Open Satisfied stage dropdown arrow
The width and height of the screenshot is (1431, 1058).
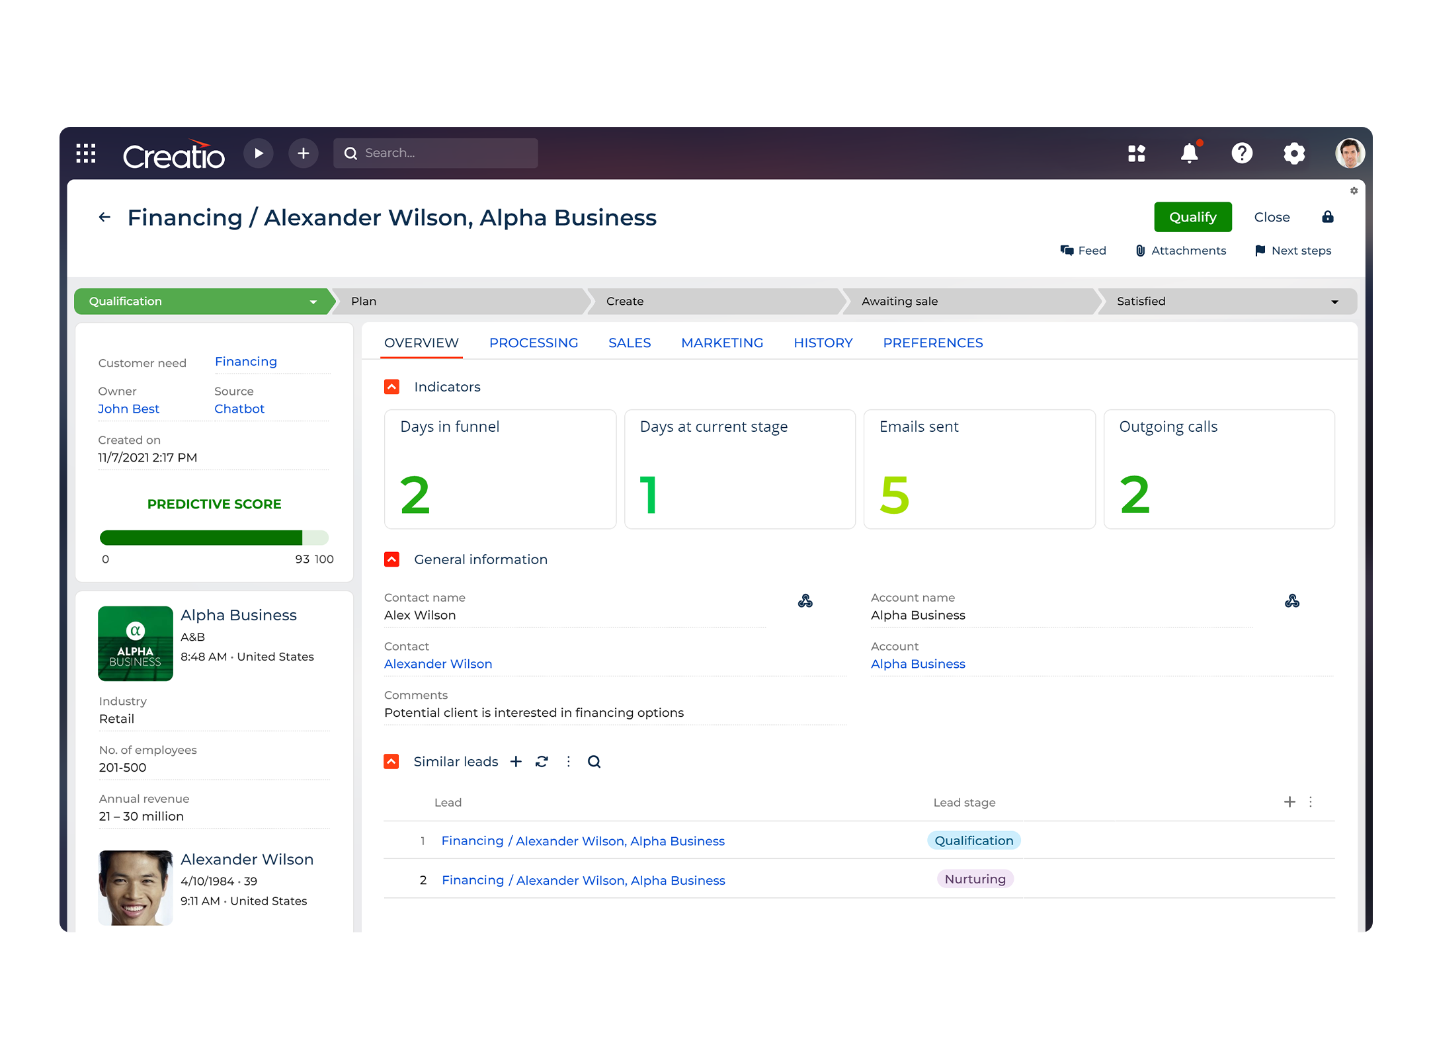[x=1334, y=302]
